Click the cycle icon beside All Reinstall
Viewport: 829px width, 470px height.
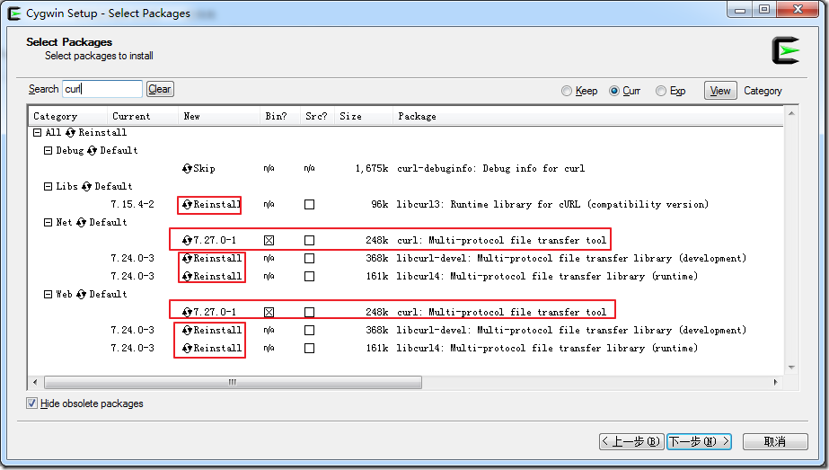(x=70, y=132)
